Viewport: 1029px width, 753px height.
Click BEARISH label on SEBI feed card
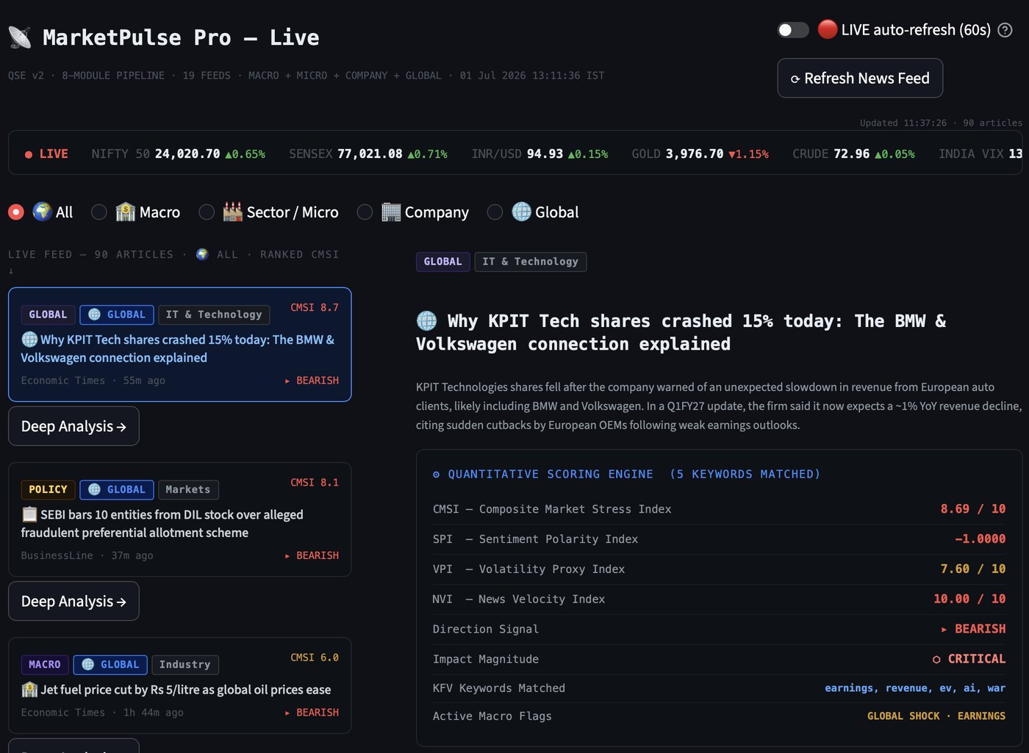(312, 555)
